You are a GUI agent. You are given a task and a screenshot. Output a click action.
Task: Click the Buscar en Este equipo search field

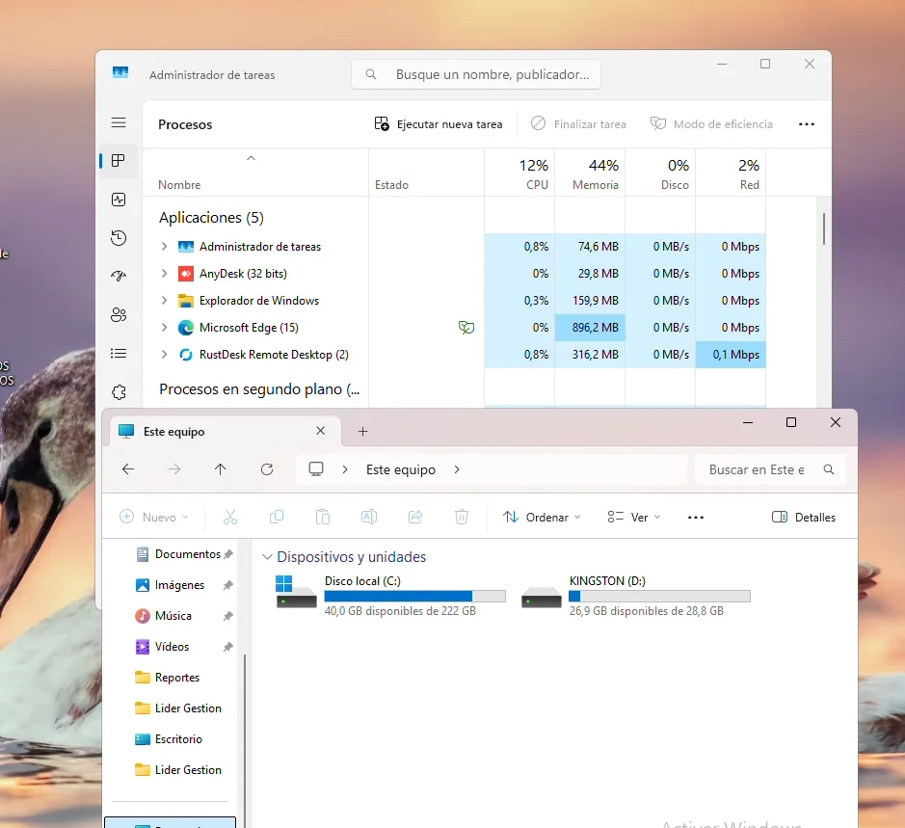click(x=770, y=469)
